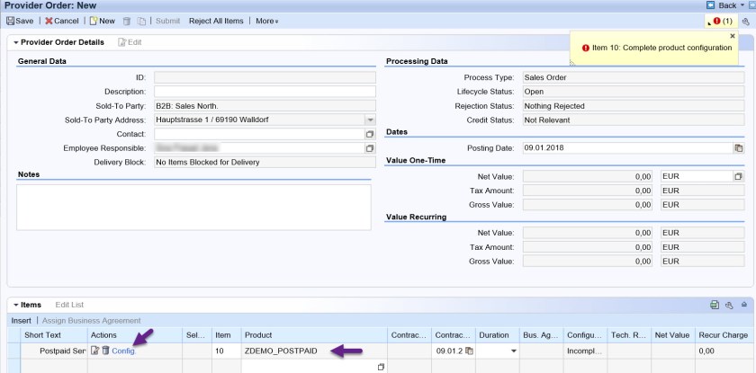Image resolution: width=756 pixels, height=373 pixels.
Task: Open value help for Employee Responsible
Action: pyautogui.click(x=369, y=148)
